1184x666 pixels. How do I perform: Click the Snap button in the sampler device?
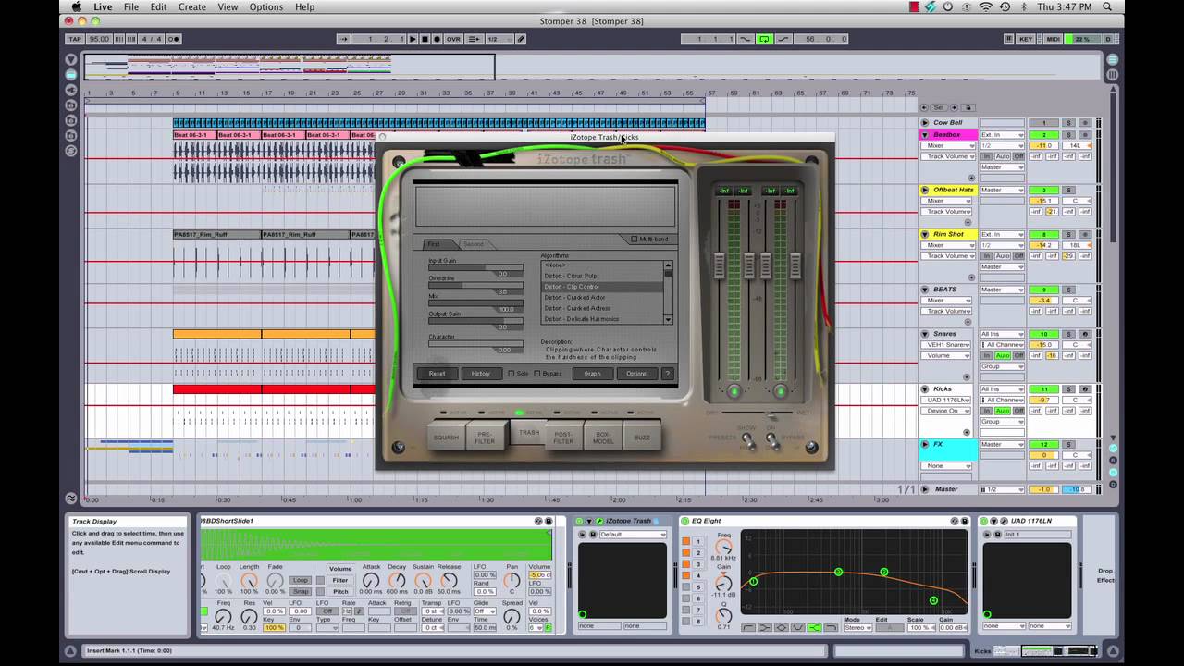(x=300, y=591)
